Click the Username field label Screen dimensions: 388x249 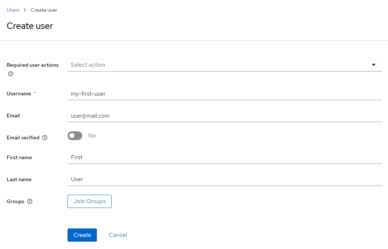(19, 94)
